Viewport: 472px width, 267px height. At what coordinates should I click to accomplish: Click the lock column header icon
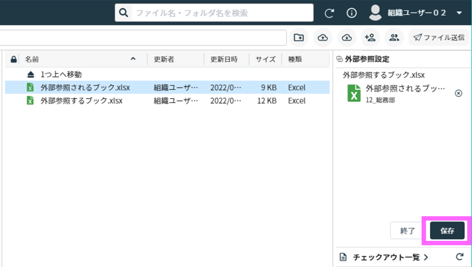point(14,59)
